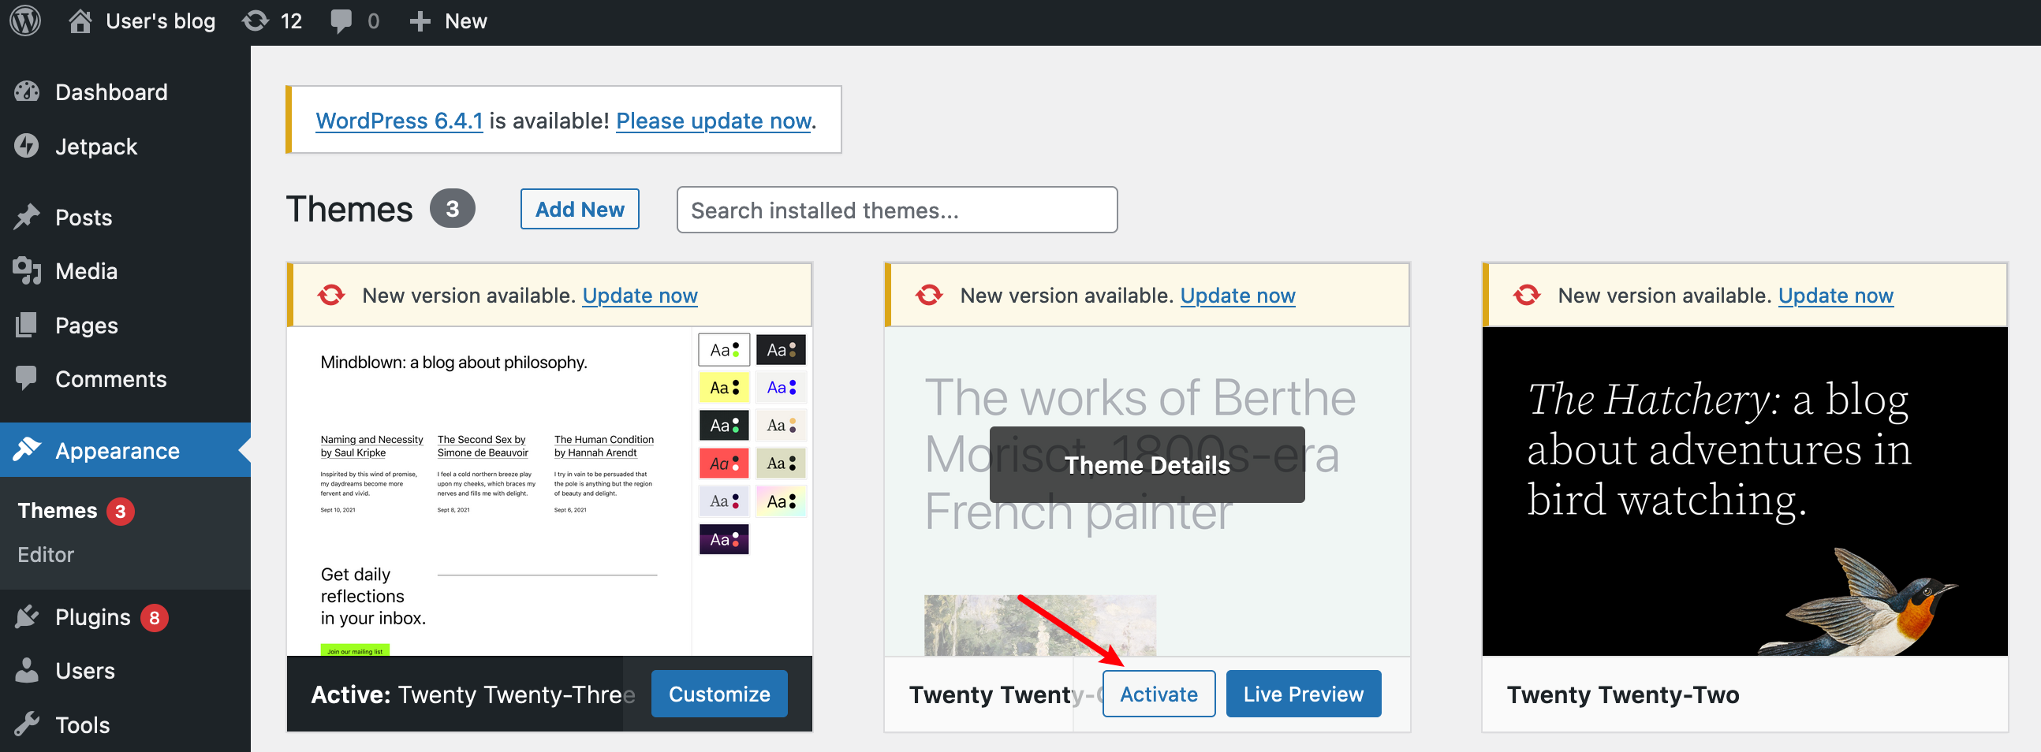This screenshot has width=2041, height=752.
Task: Open the Pages menu item
Action: click(125, 326)
